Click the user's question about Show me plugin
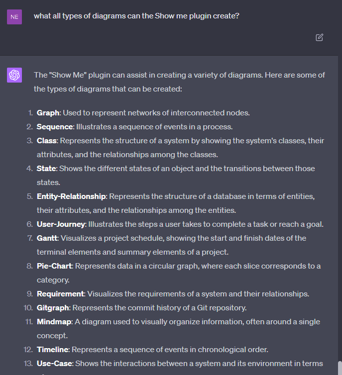 point(136,16)
